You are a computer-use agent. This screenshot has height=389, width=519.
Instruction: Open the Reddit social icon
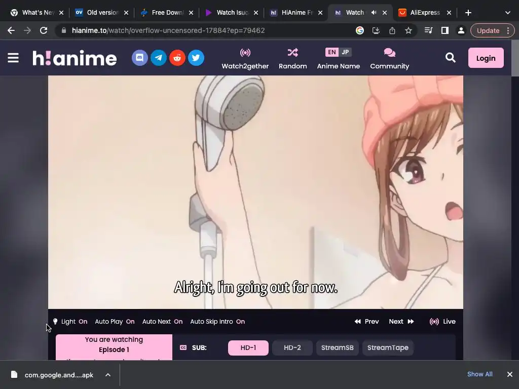pyautogui.click(x=177, y=58)
